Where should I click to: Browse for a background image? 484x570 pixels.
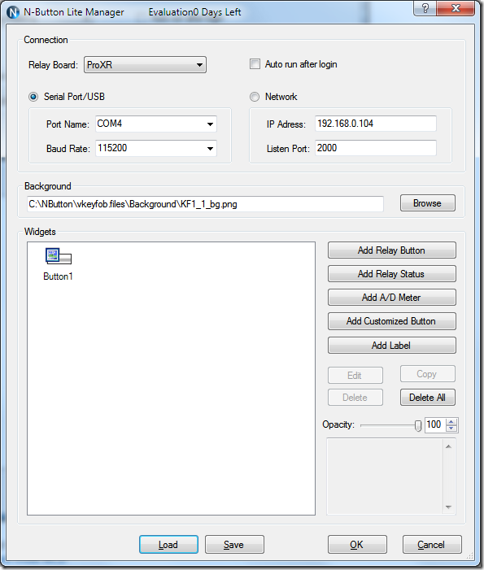coord(428,203)
